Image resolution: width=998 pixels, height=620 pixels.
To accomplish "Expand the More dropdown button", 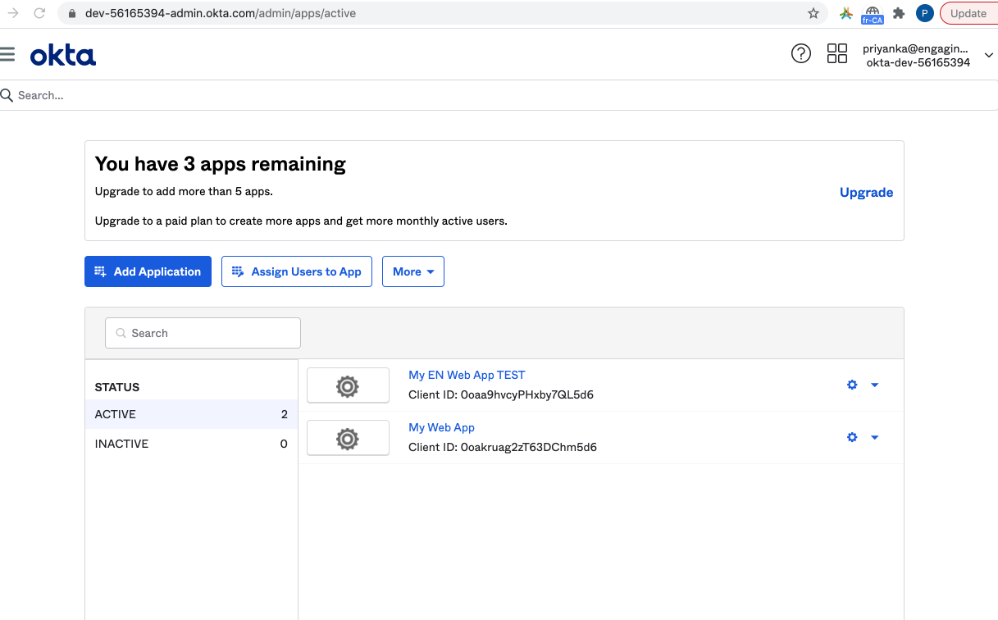I will 413,271.
